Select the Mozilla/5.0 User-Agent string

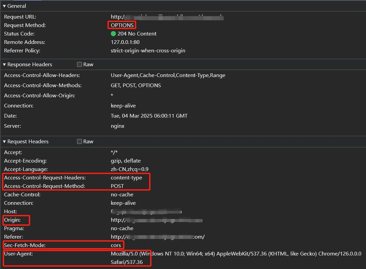(236, 258)
